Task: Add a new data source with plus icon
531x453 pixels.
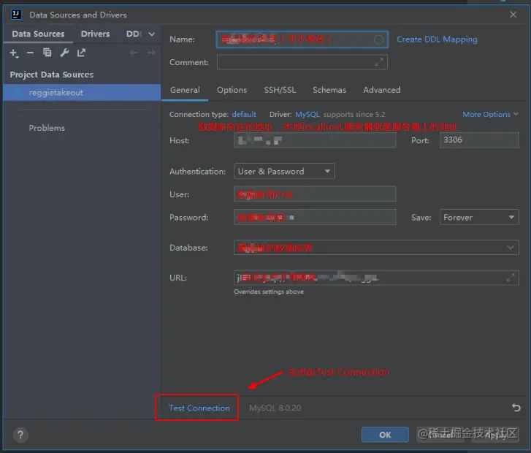Action: [x=14, y=53]
